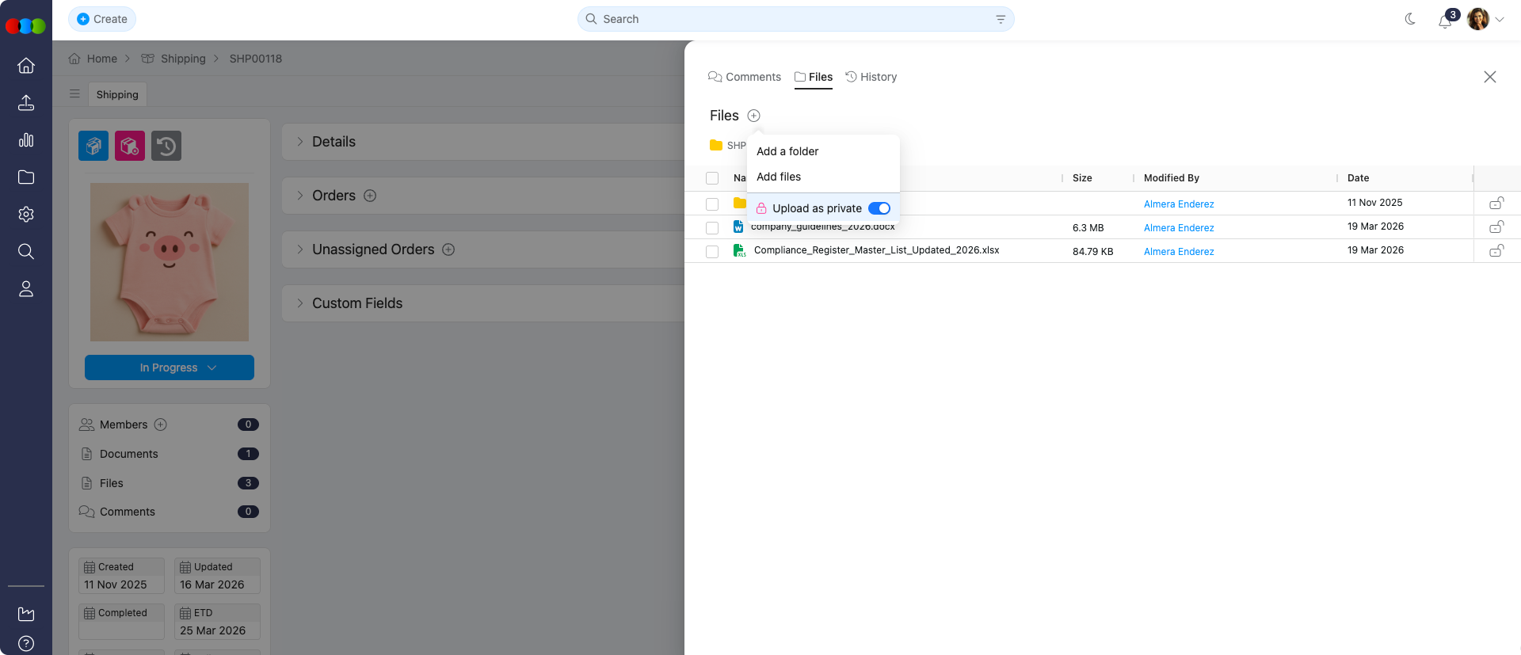
Task: Select Add files menu option
Action: tap(779, 177)
